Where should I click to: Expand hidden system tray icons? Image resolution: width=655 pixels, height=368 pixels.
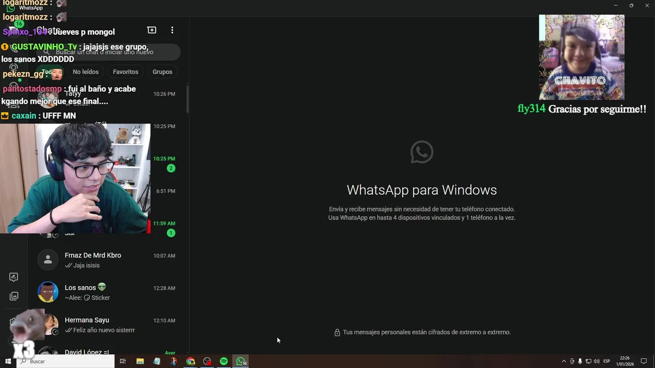click(x=564, y=361)
